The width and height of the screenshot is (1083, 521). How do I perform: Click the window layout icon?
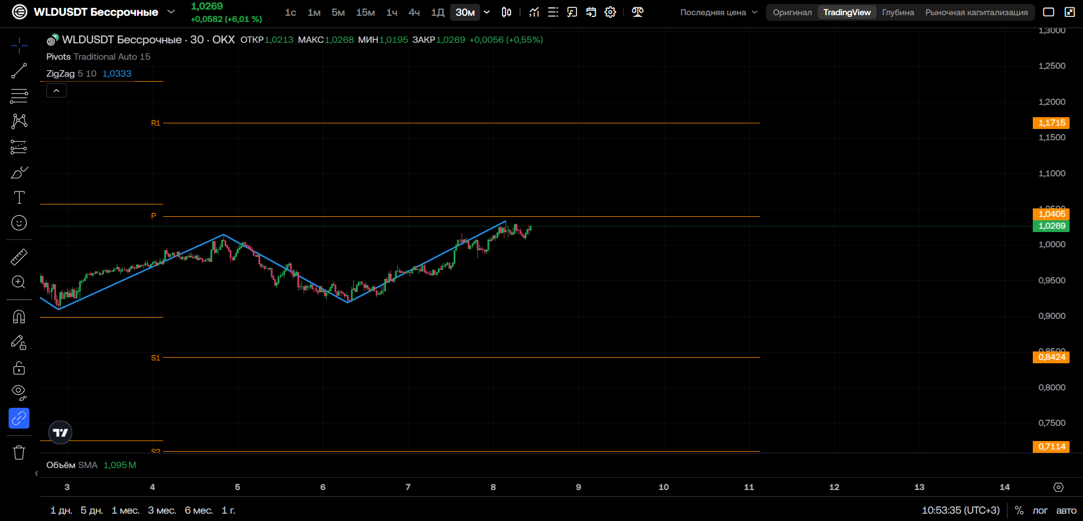click(1049, 12)
